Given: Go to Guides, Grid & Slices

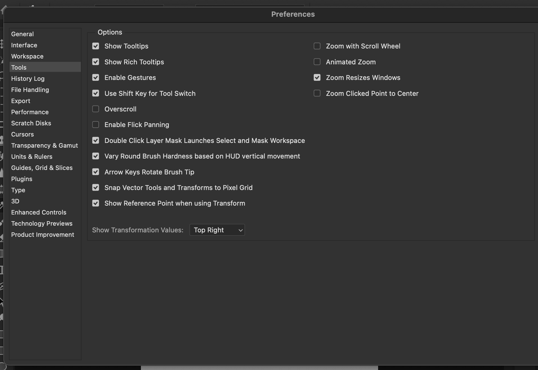Looking at the screenshot, I should pos(42,168).
